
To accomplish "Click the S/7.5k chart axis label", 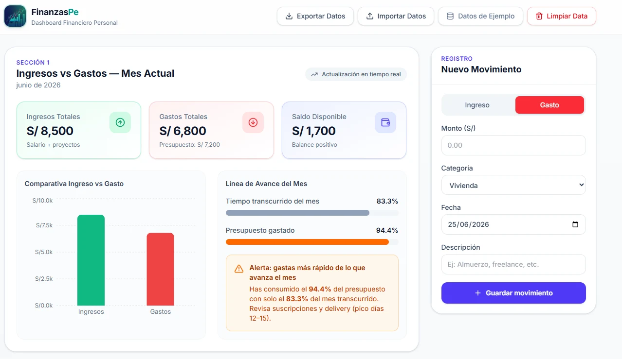I will click(x=44, y=225).
